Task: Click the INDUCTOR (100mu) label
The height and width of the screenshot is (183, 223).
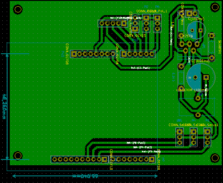Action: (x=192, y=90)
